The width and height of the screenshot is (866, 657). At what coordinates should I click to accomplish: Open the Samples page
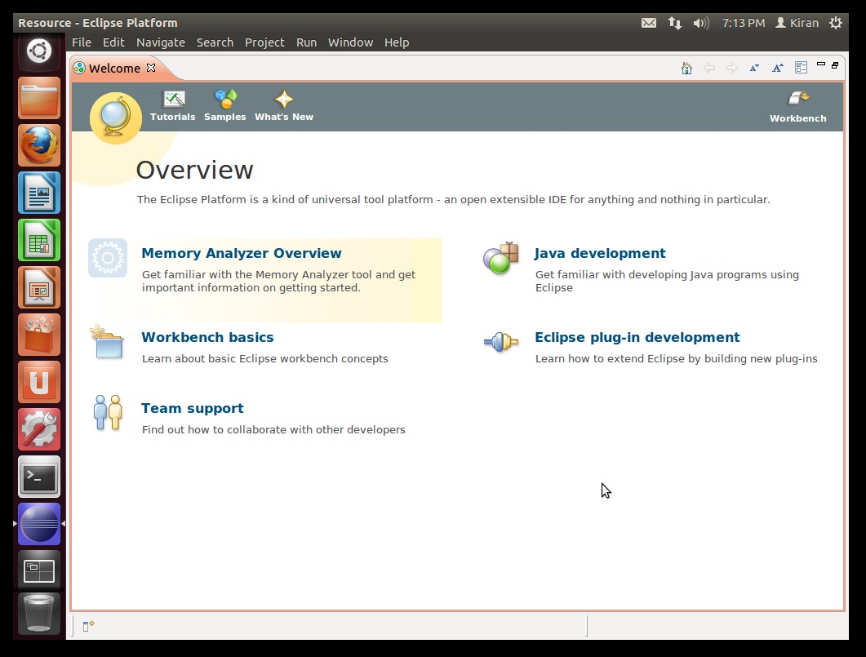point(224,106)
